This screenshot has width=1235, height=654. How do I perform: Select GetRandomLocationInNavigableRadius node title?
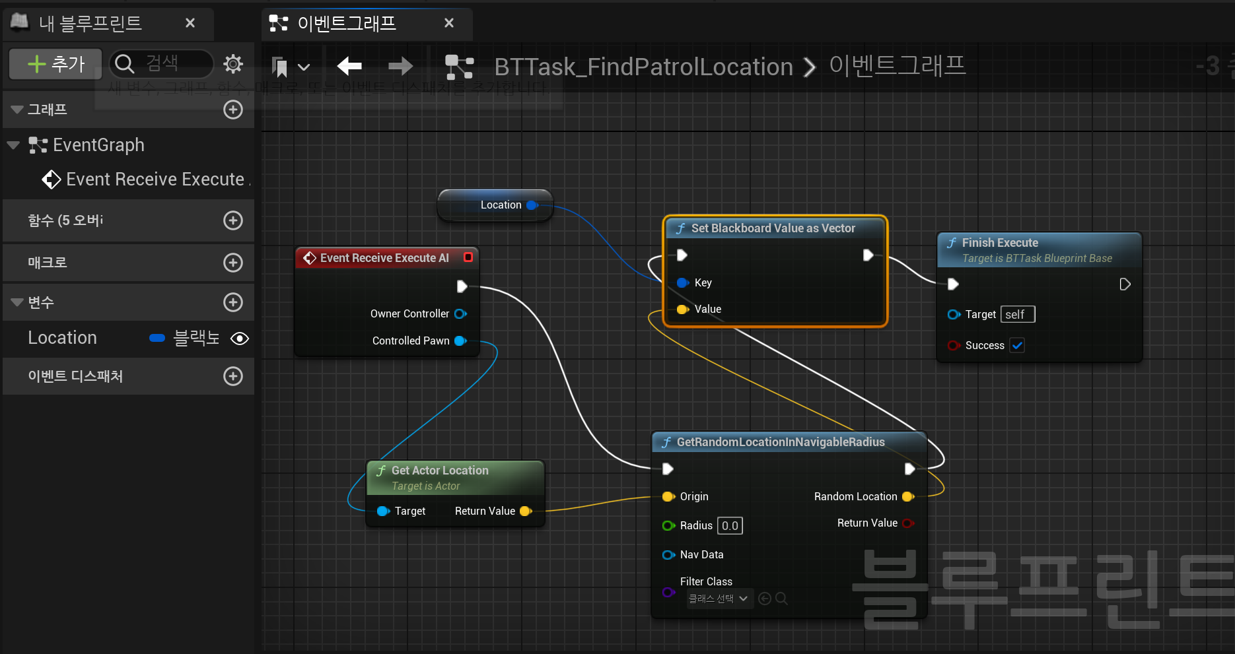click(x=781, y=442)
